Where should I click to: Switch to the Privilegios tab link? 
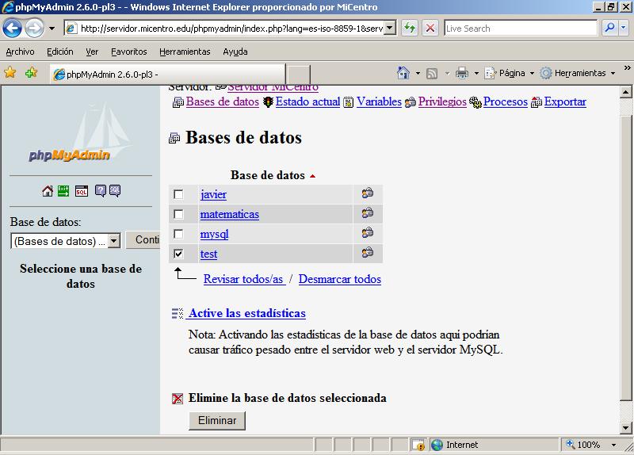click(442, 101)
